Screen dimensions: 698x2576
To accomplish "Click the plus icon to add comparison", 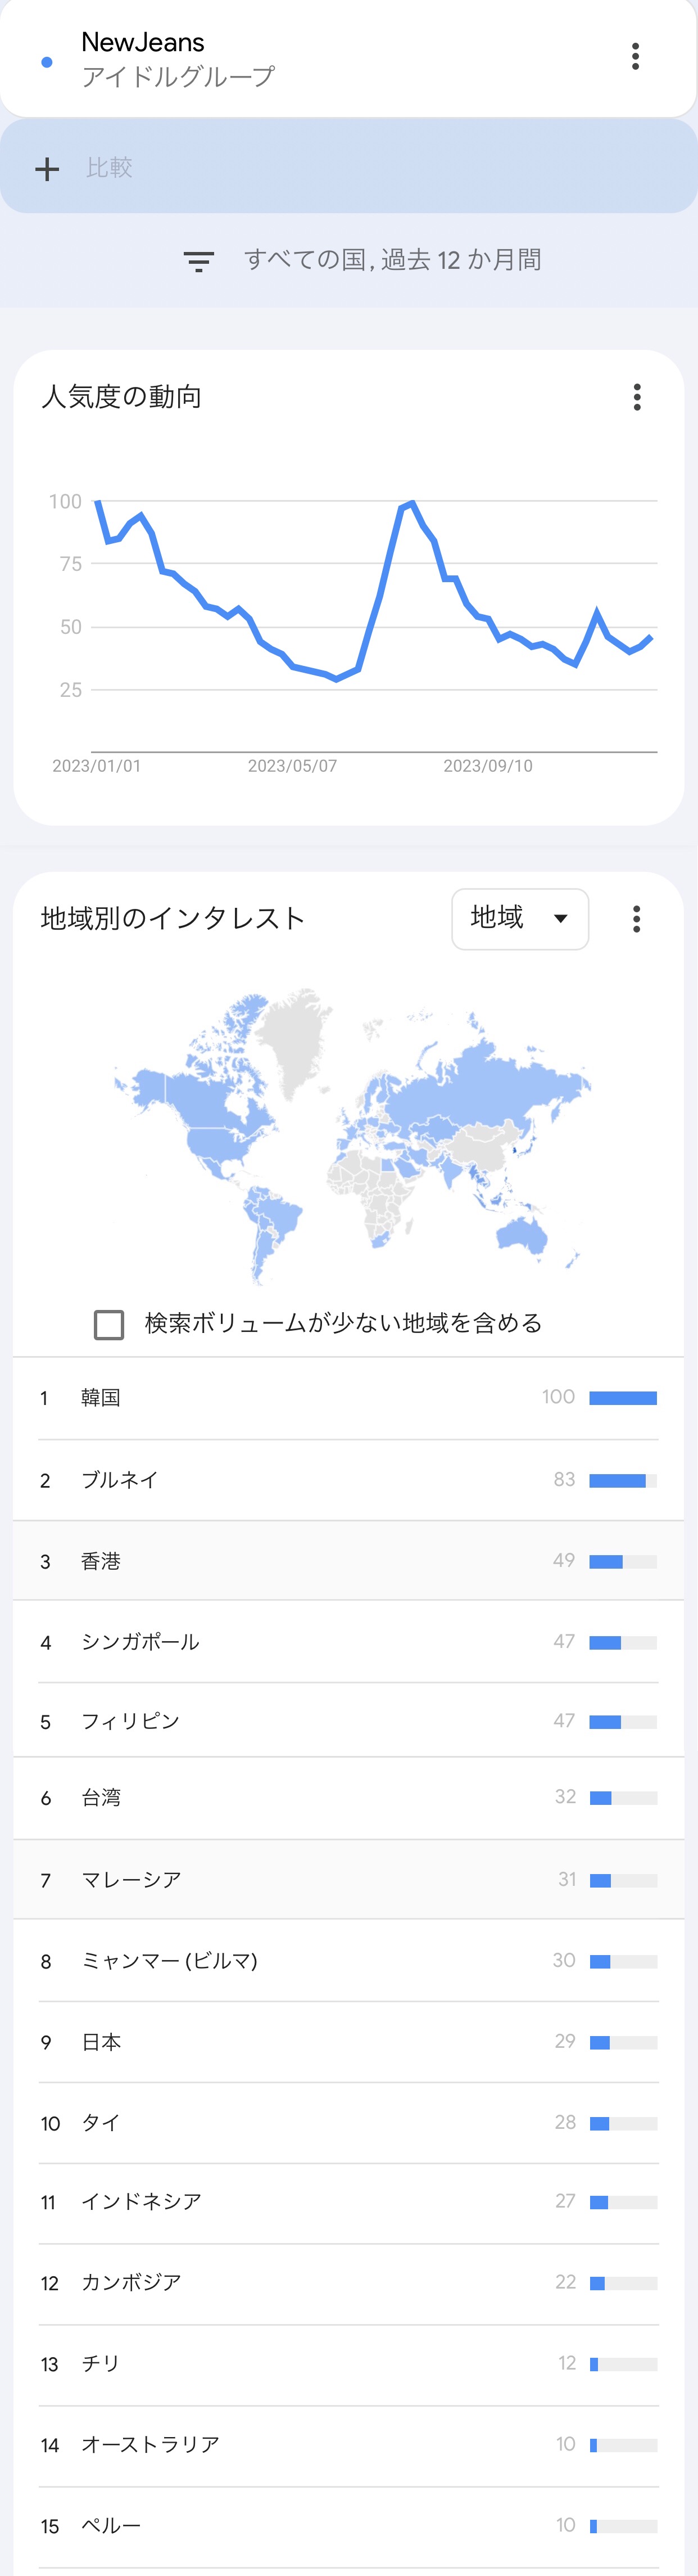I will 47,169.
